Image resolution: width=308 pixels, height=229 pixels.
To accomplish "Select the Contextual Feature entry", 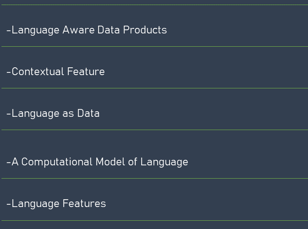I will click(55, 71).
